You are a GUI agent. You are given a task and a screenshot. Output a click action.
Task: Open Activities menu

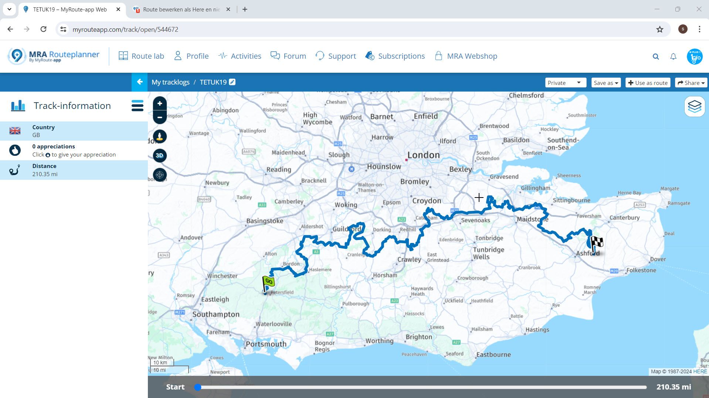(x=240, y=56)
